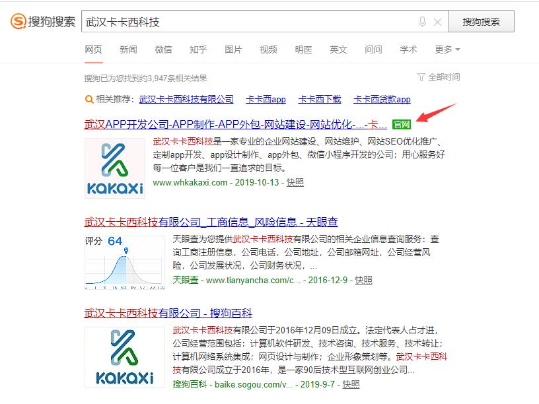Open the 视频 tab

[x=268, y=50]
